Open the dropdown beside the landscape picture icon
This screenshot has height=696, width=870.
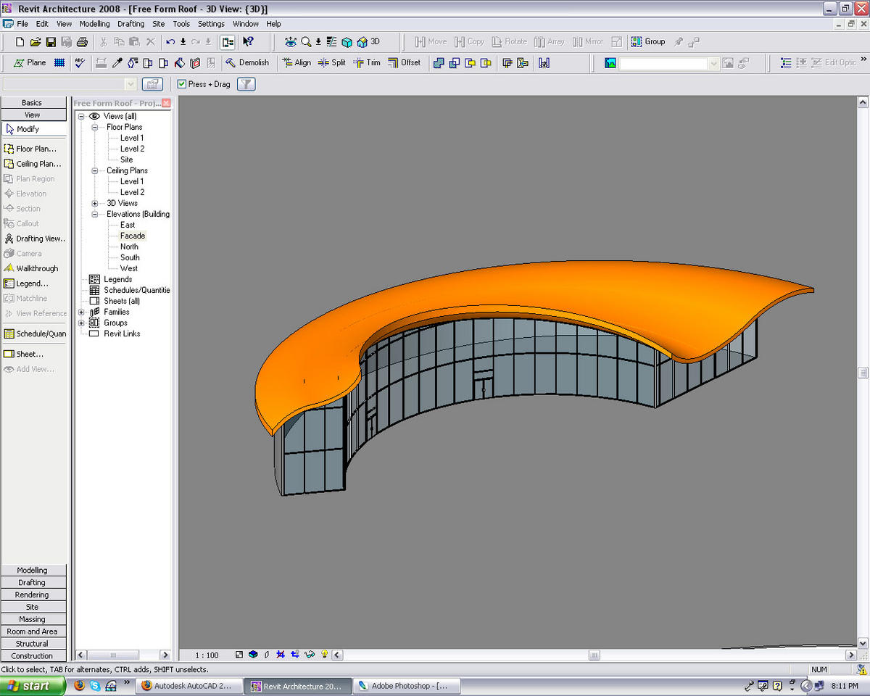pos(713,64)
